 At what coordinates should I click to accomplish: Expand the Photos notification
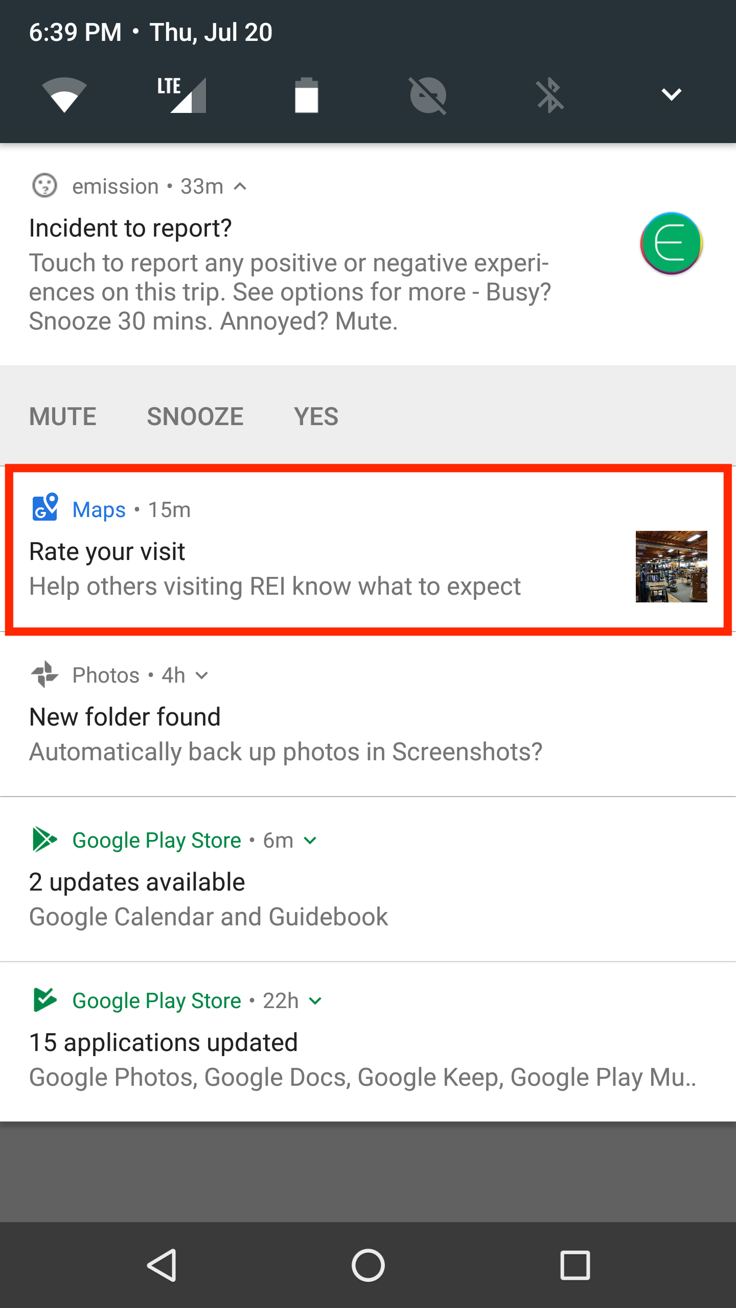pos(202,675)
